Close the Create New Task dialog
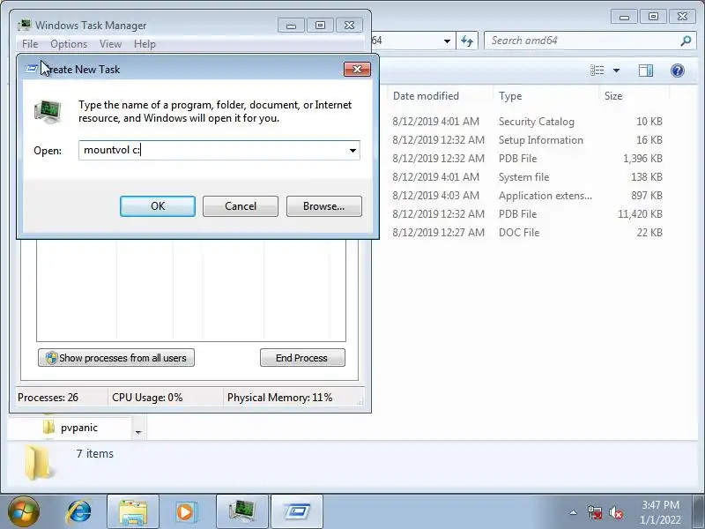Viewport: 705px width, 529px height. coord(357,70)
